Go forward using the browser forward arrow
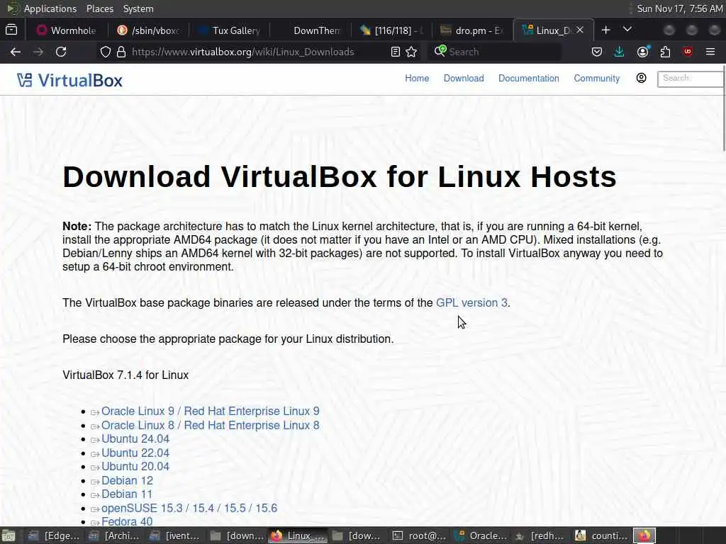This screenshot has width=726, height=544. coord(38,52)
